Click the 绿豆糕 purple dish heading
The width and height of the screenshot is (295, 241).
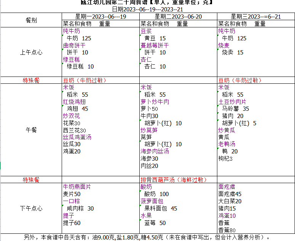click(x=71, y=59)
